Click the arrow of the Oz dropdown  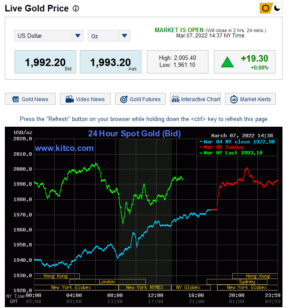pos(124,36)
